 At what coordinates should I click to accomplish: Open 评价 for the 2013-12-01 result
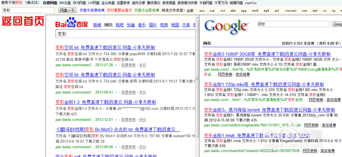tap(143, 119)
